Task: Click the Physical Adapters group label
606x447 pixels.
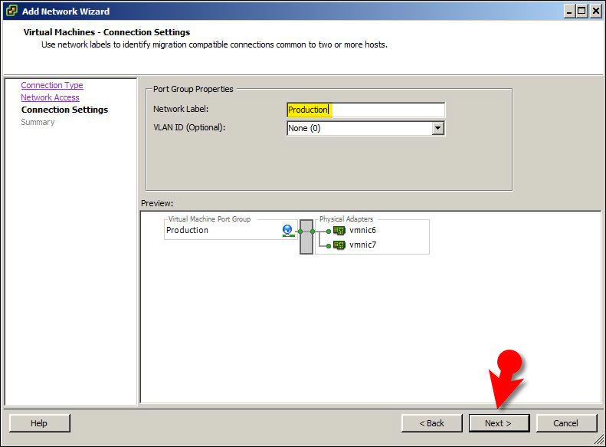Action: click(346, 219)
